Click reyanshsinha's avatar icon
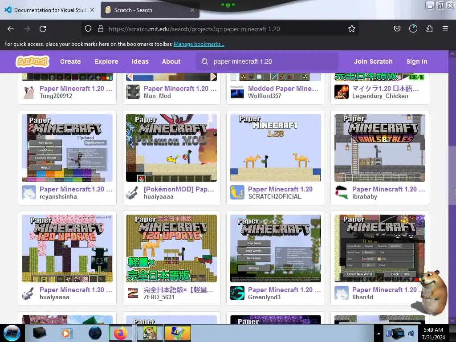This screenshot has height=342, width=456. [29, 192]
